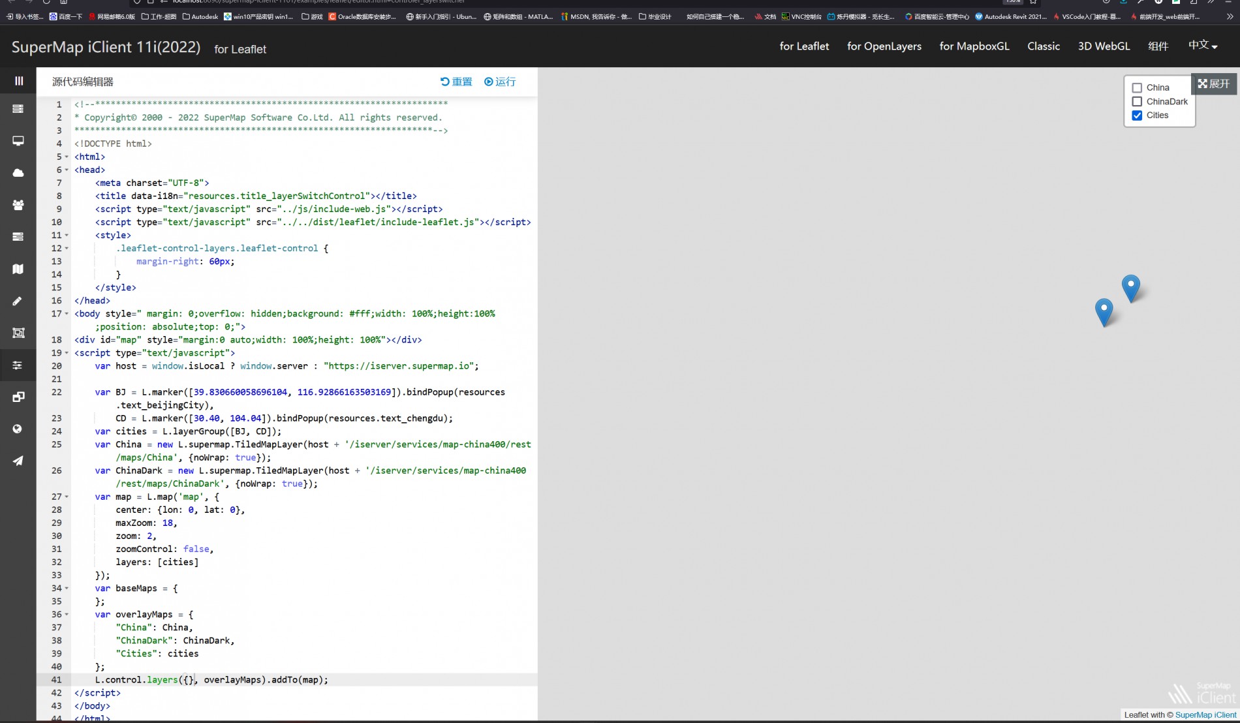
Task: Click the for Leaflet subtitle beside title
Action: click(x=240, y=49)
